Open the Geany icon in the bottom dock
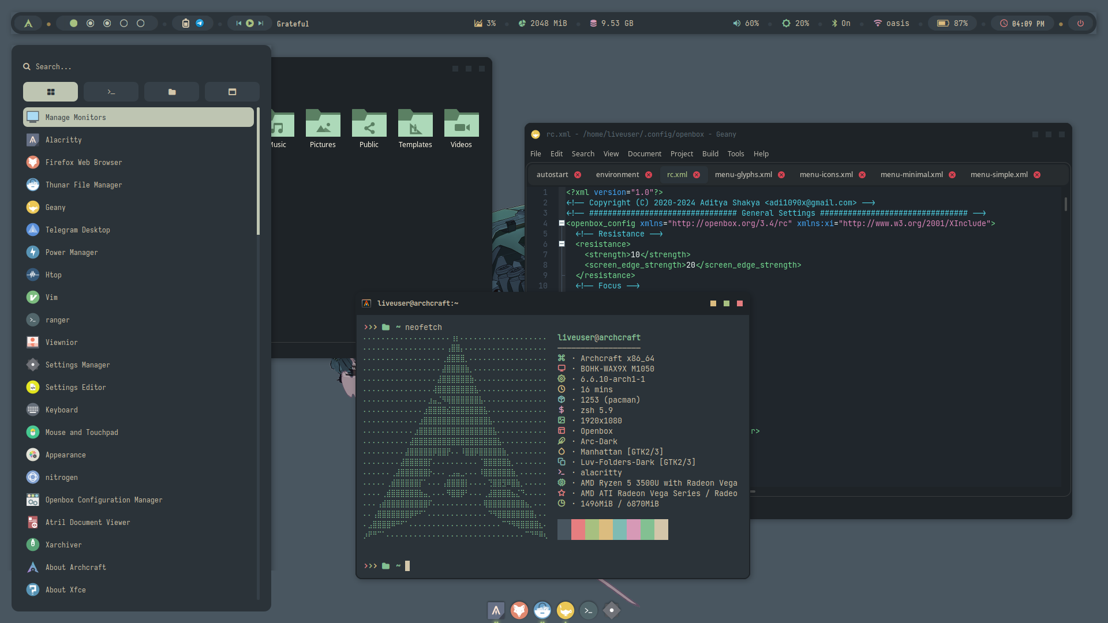Screen dimensions: 1108x623 (565, 610)
